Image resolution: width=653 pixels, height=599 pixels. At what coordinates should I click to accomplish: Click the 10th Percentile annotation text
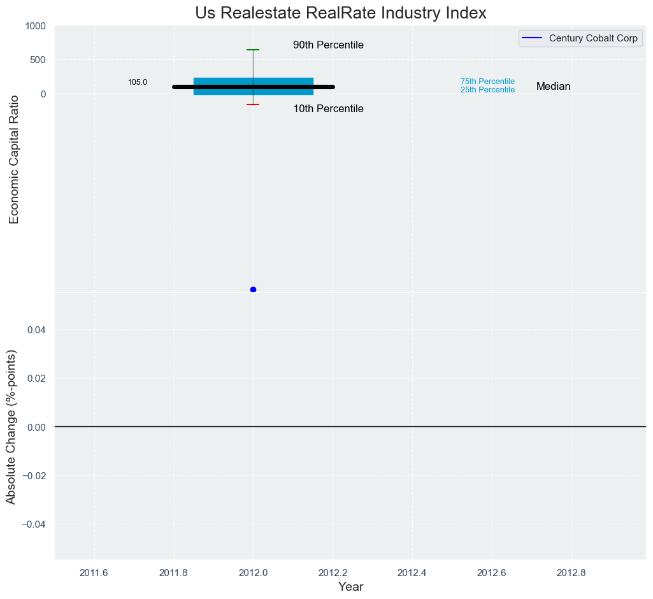coord(328,109)
